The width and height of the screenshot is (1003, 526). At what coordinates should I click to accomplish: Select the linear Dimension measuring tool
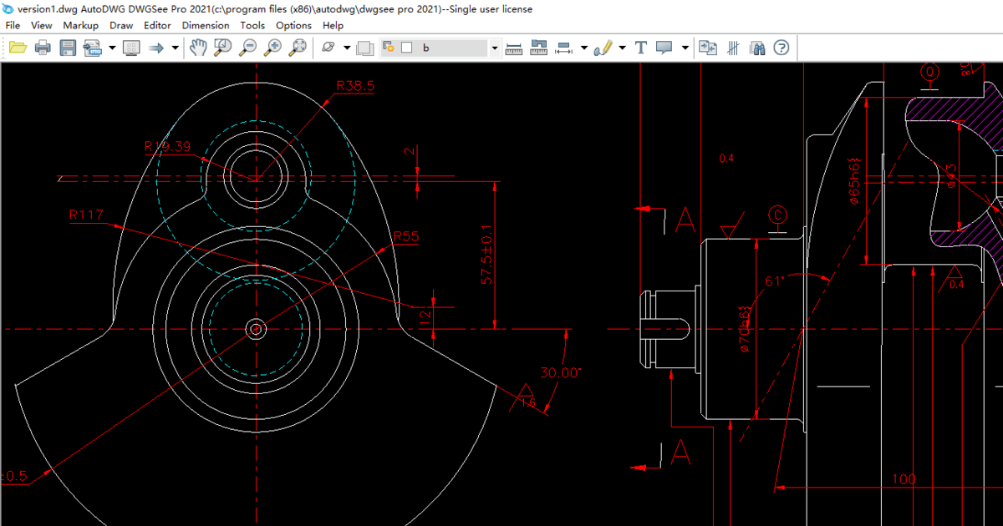[513, 48]
